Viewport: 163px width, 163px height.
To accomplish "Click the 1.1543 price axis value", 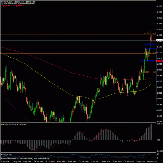I will (159, 24).
